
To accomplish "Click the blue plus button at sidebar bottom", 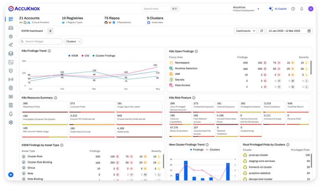I will pyautogui.click(x=11, y=175).
